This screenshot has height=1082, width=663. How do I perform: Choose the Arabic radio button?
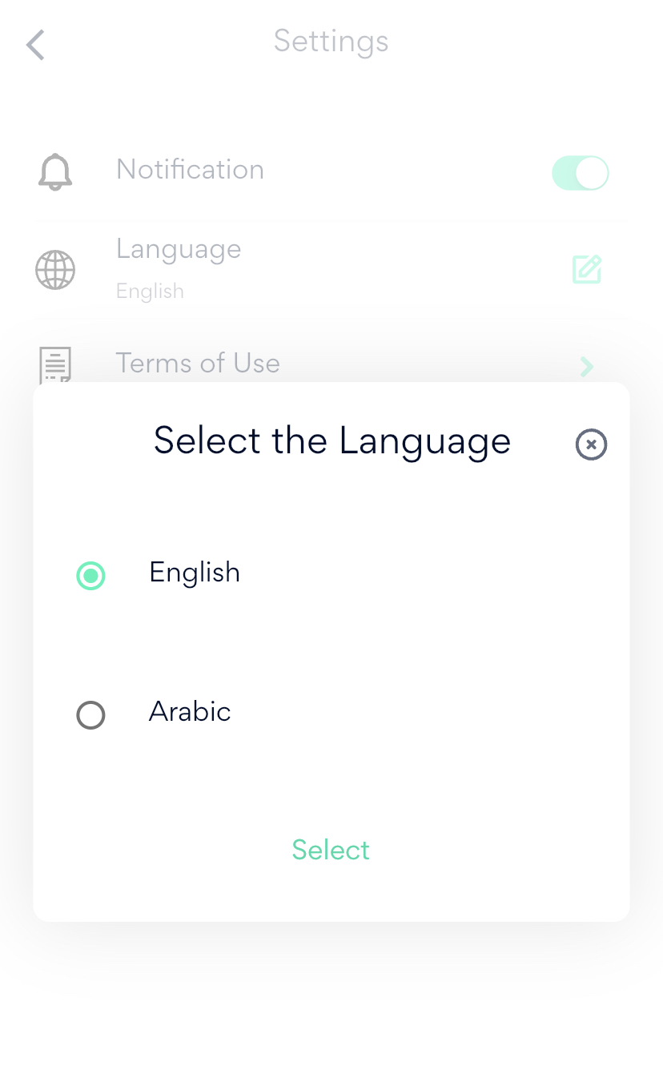[90, 715]
